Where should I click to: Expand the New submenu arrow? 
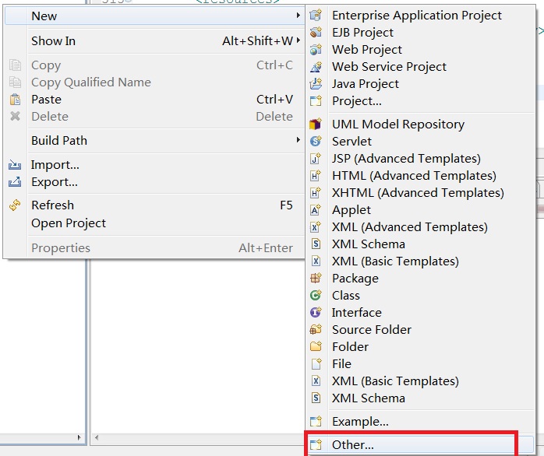click(x=298, y=16)
